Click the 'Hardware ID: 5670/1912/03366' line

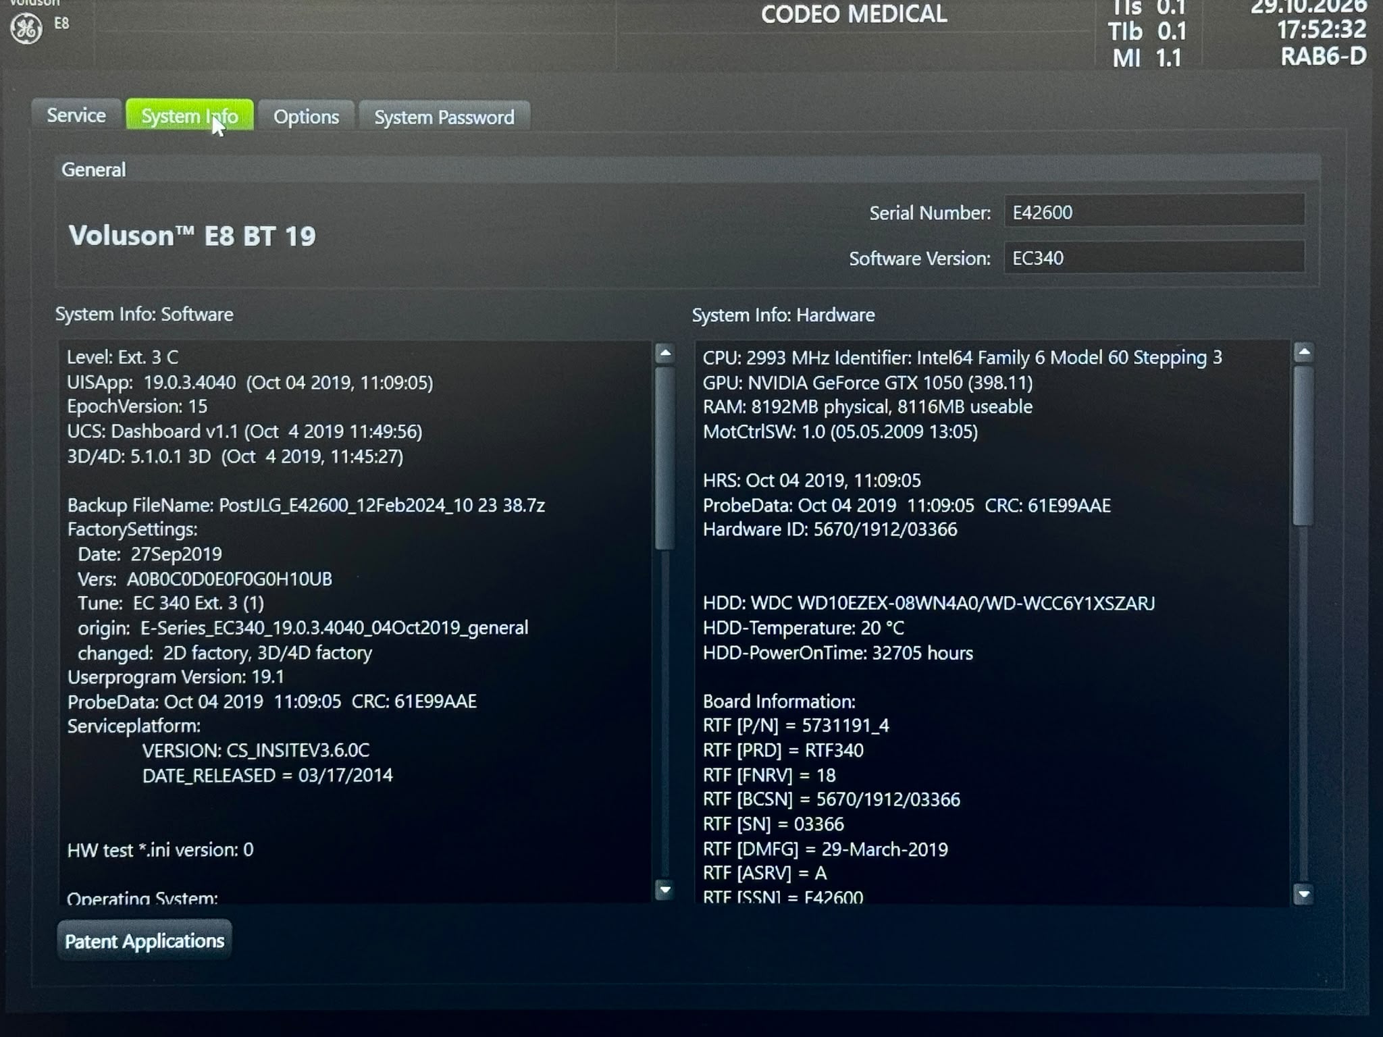coord(830,529)
